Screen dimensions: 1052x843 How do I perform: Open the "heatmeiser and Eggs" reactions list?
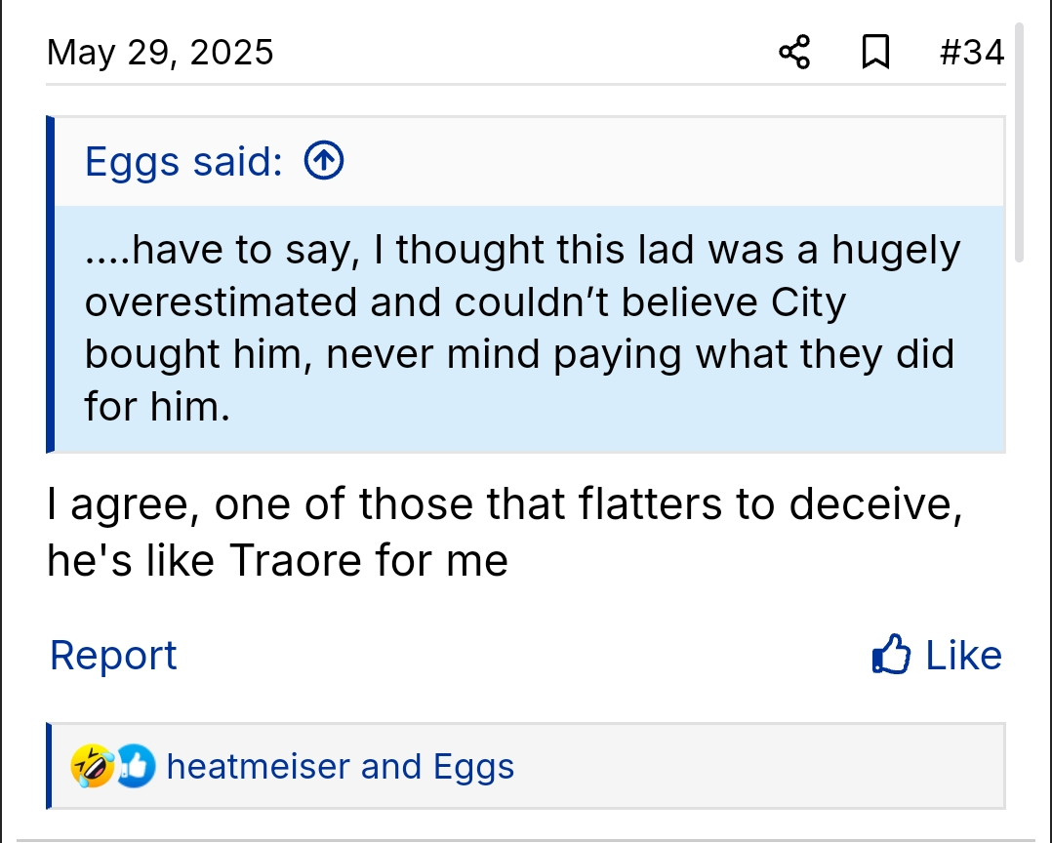point(340,767)
